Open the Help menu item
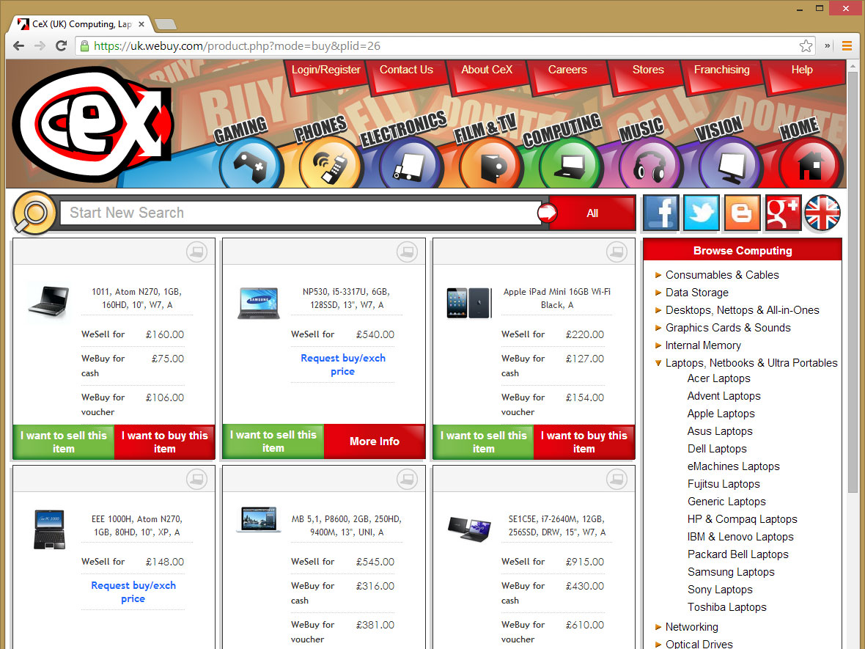 [801, 70]
